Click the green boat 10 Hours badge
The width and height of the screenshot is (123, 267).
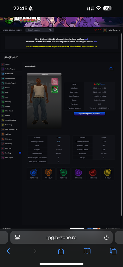coord(63,174)
